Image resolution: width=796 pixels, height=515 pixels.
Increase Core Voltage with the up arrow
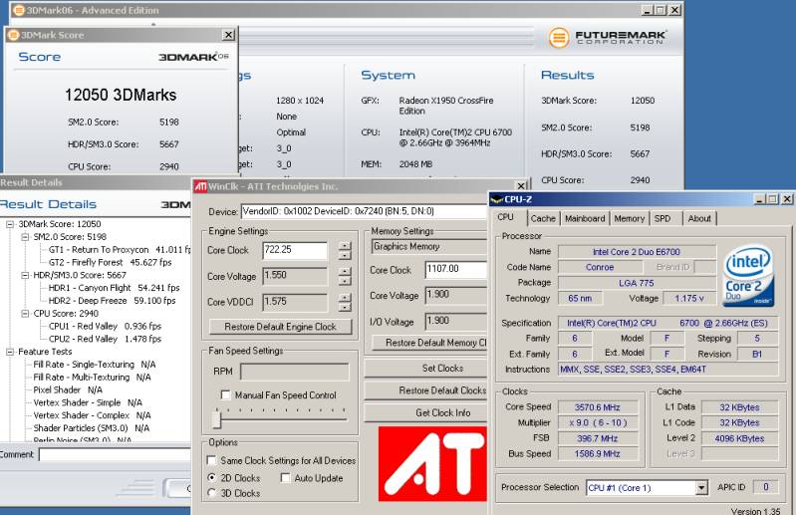[345, 272]
